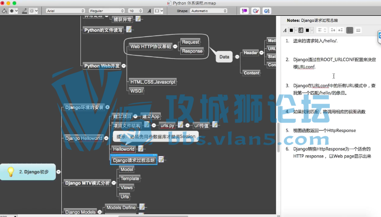Open the Notes font color dropdown arrow

(x=296, y=30)
